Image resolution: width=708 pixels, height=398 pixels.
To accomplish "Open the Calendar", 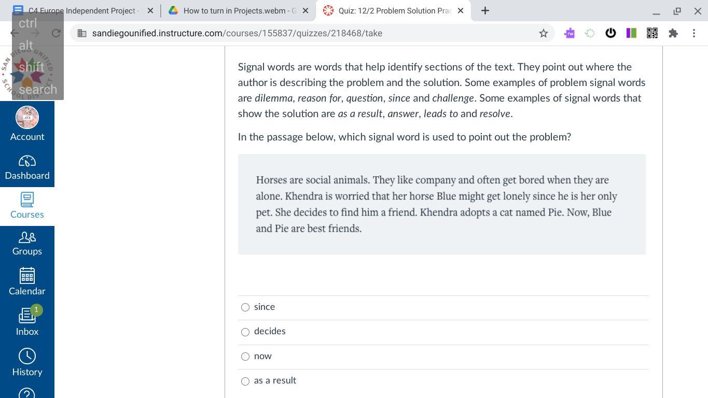I will (x=27, y=282).
